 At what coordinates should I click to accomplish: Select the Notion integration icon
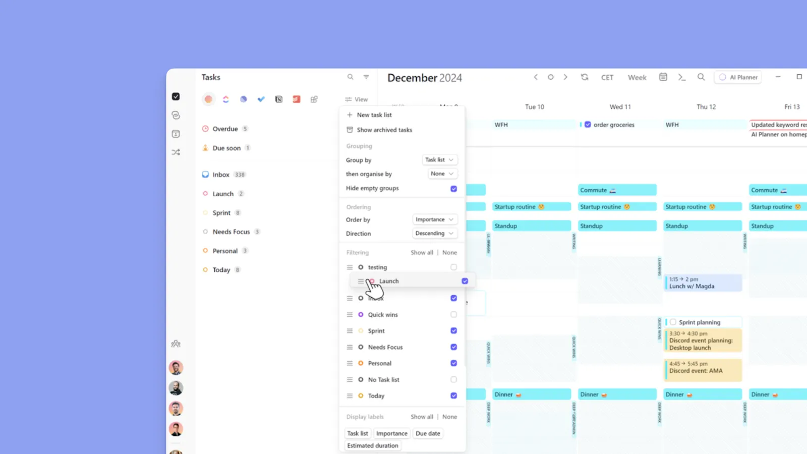278,99
